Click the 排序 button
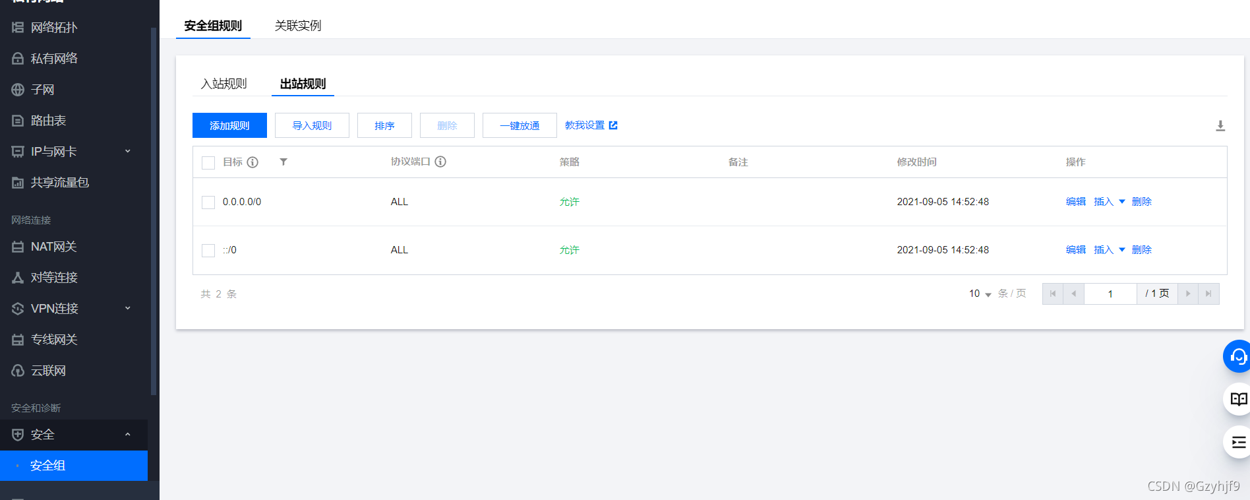Image resolution: width=1250 pixels, height=500 pixels. [384, 125]
